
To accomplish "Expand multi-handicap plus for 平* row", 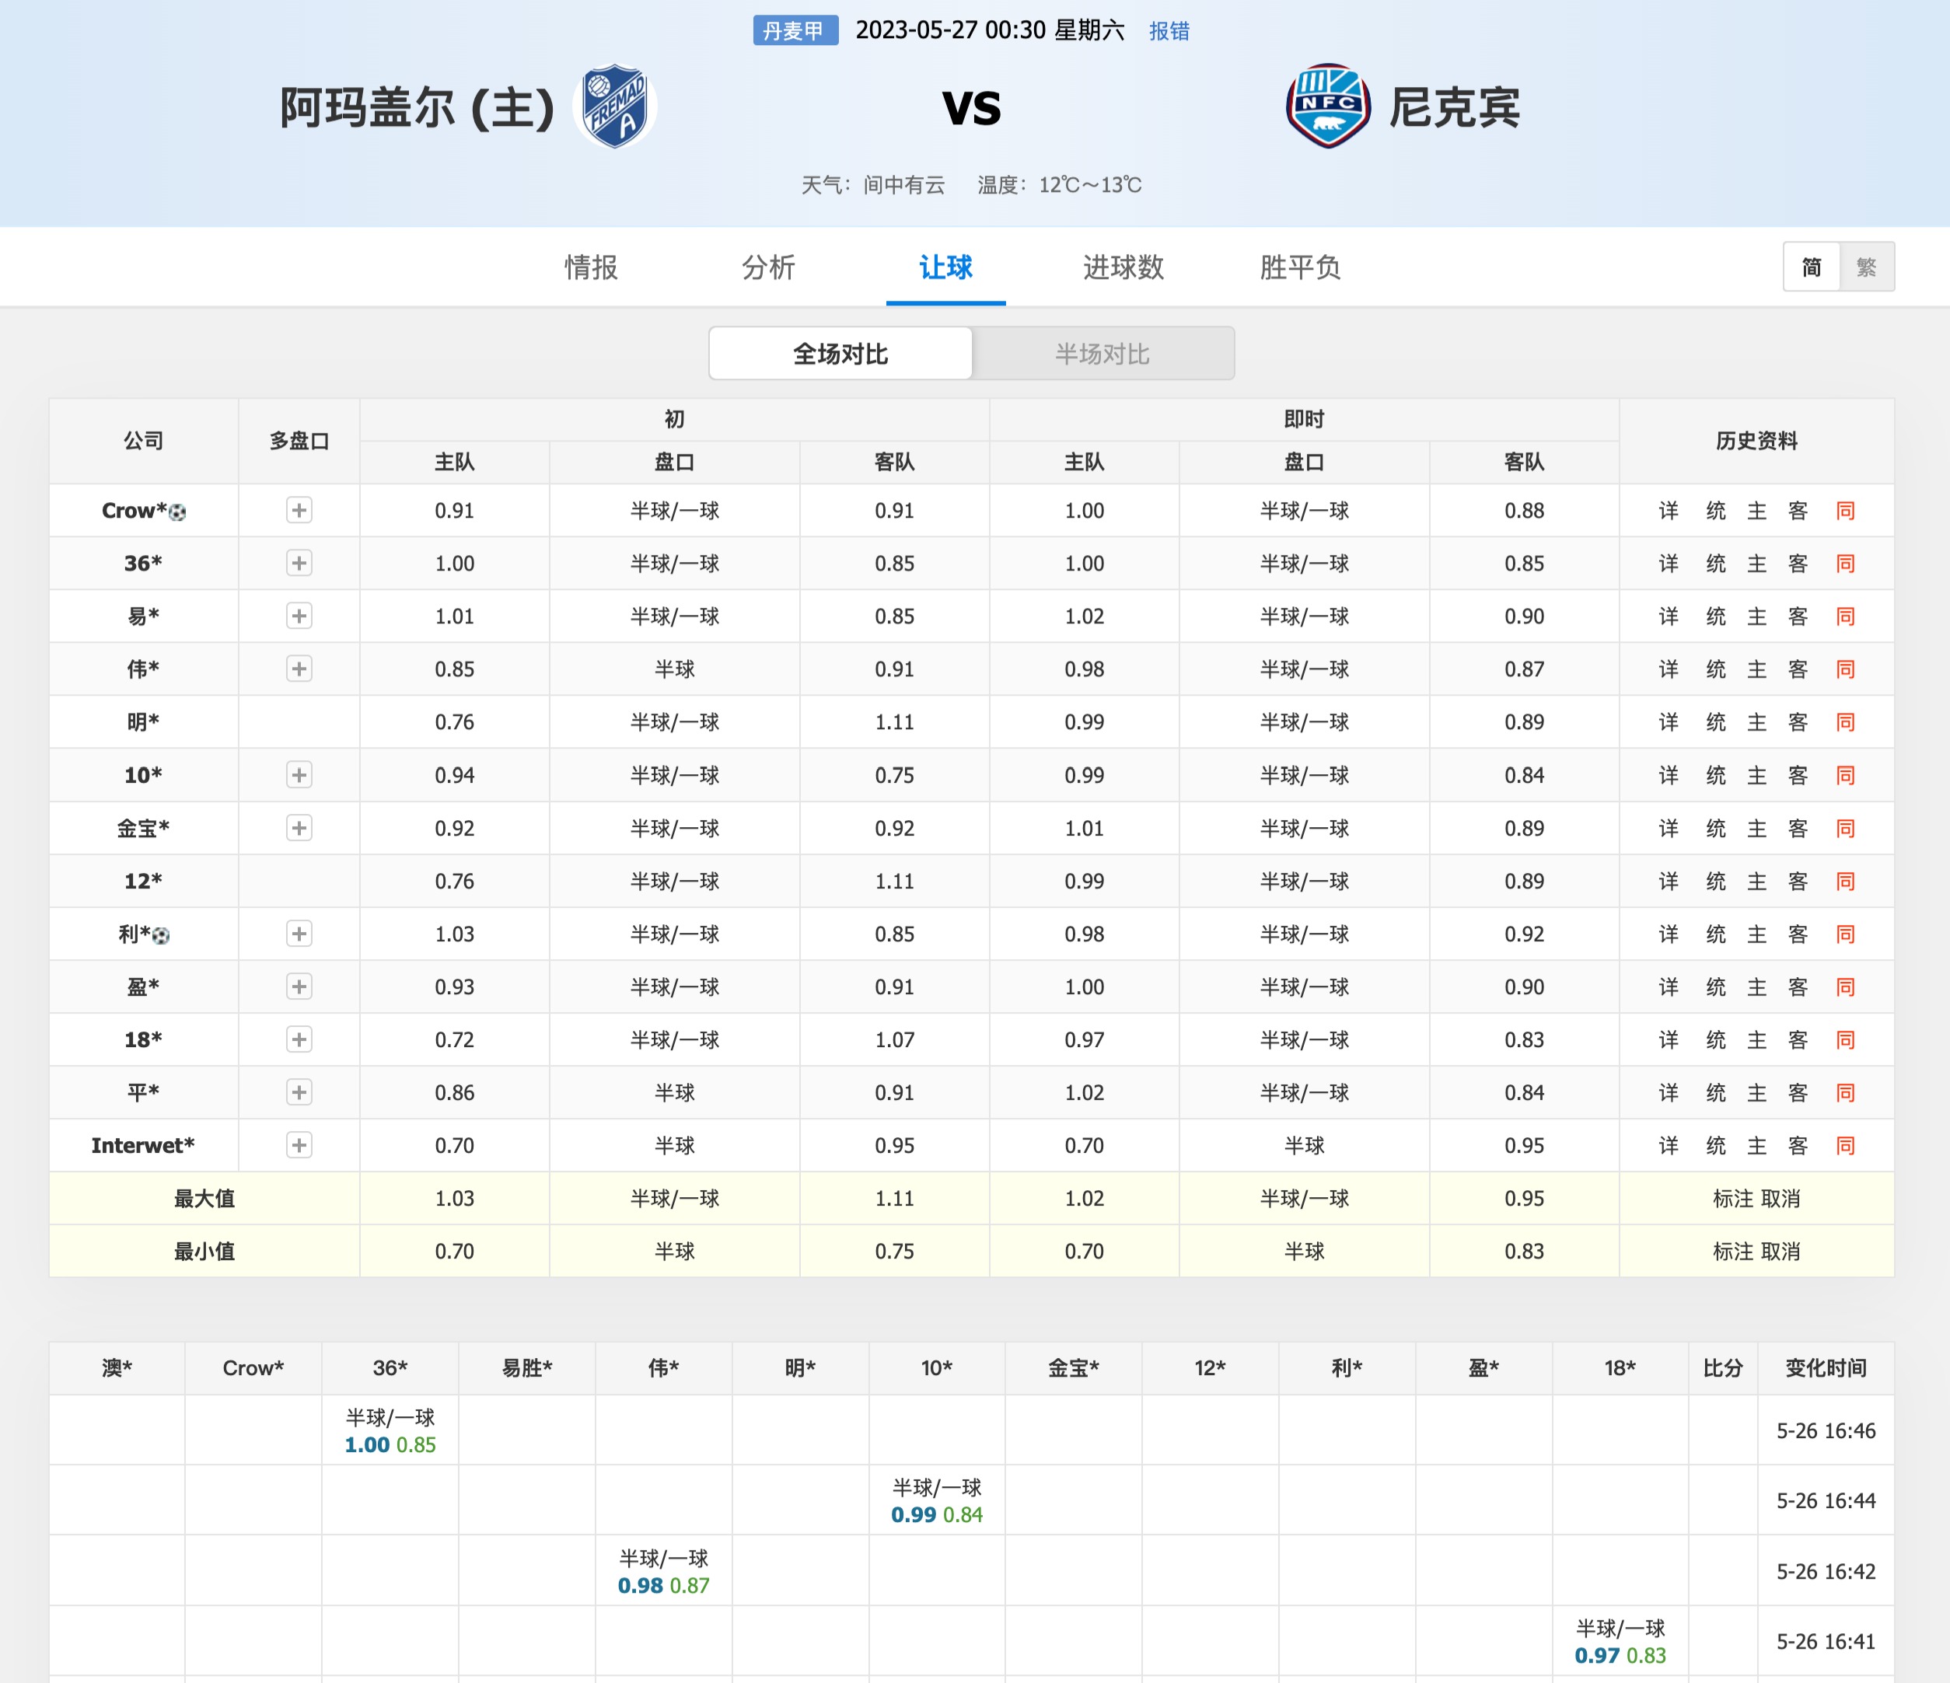I will coord(299,1092).
